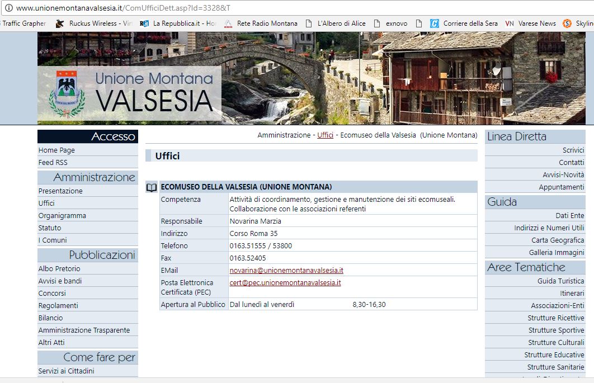Focus the browser address bar URL
Screen dimensions: 594x383
click(x=123, y=8)
